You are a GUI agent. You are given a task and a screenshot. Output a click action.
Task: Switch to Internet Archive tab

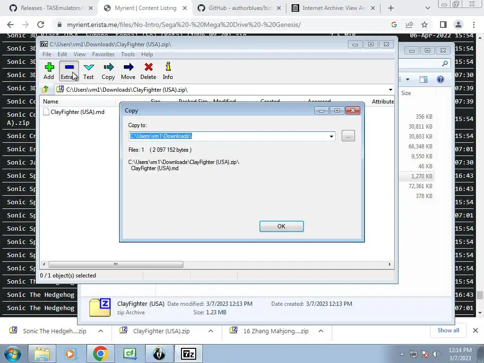point(333,8)
